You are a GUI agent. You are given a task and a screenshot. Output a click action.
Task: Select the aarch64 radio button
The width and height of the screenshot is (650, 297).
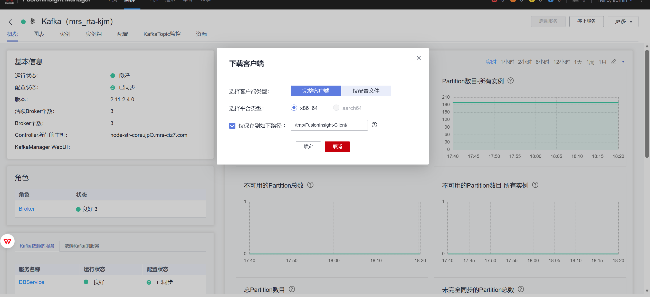[336, 108]
